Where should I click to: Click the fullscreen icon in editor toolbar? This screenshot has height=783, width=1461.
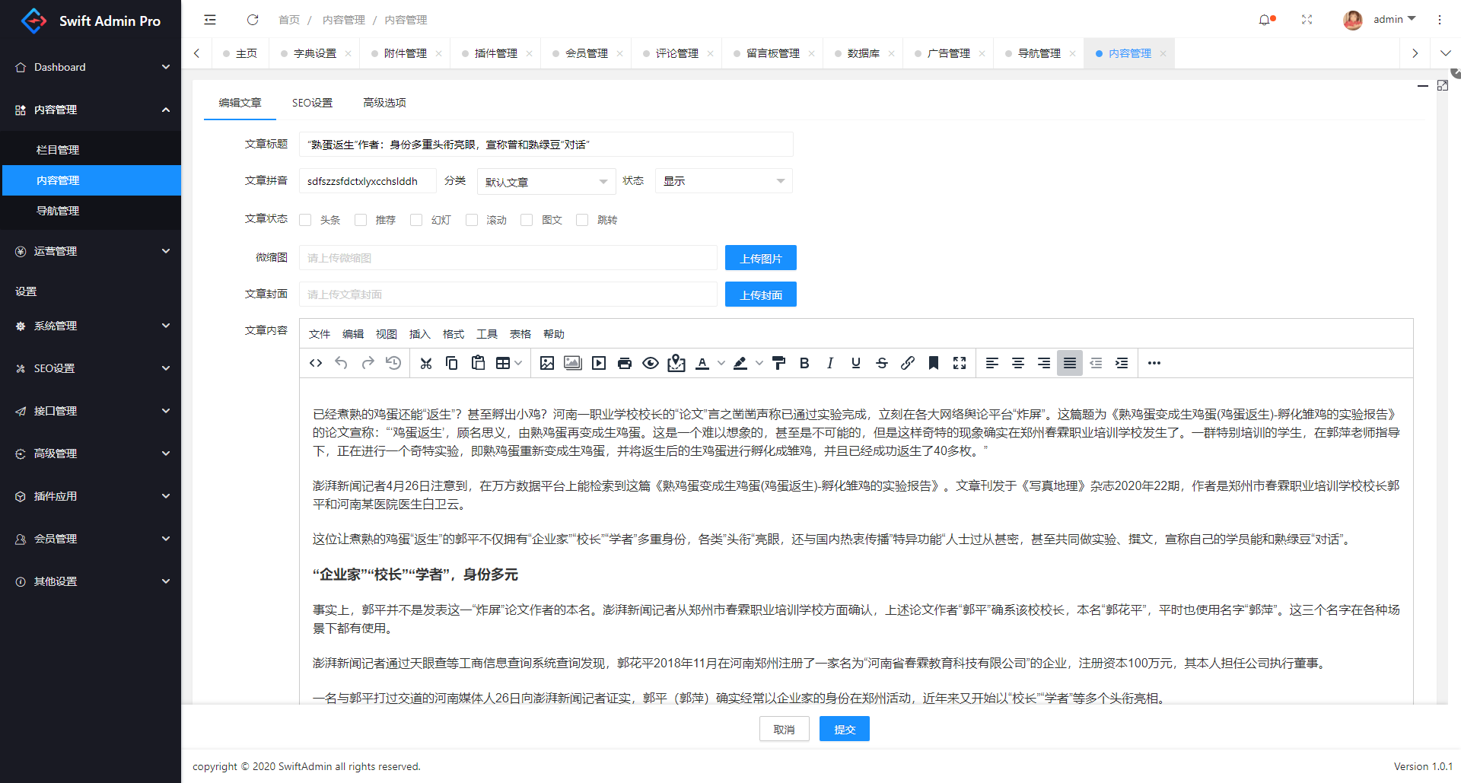[x=960, y=363]
